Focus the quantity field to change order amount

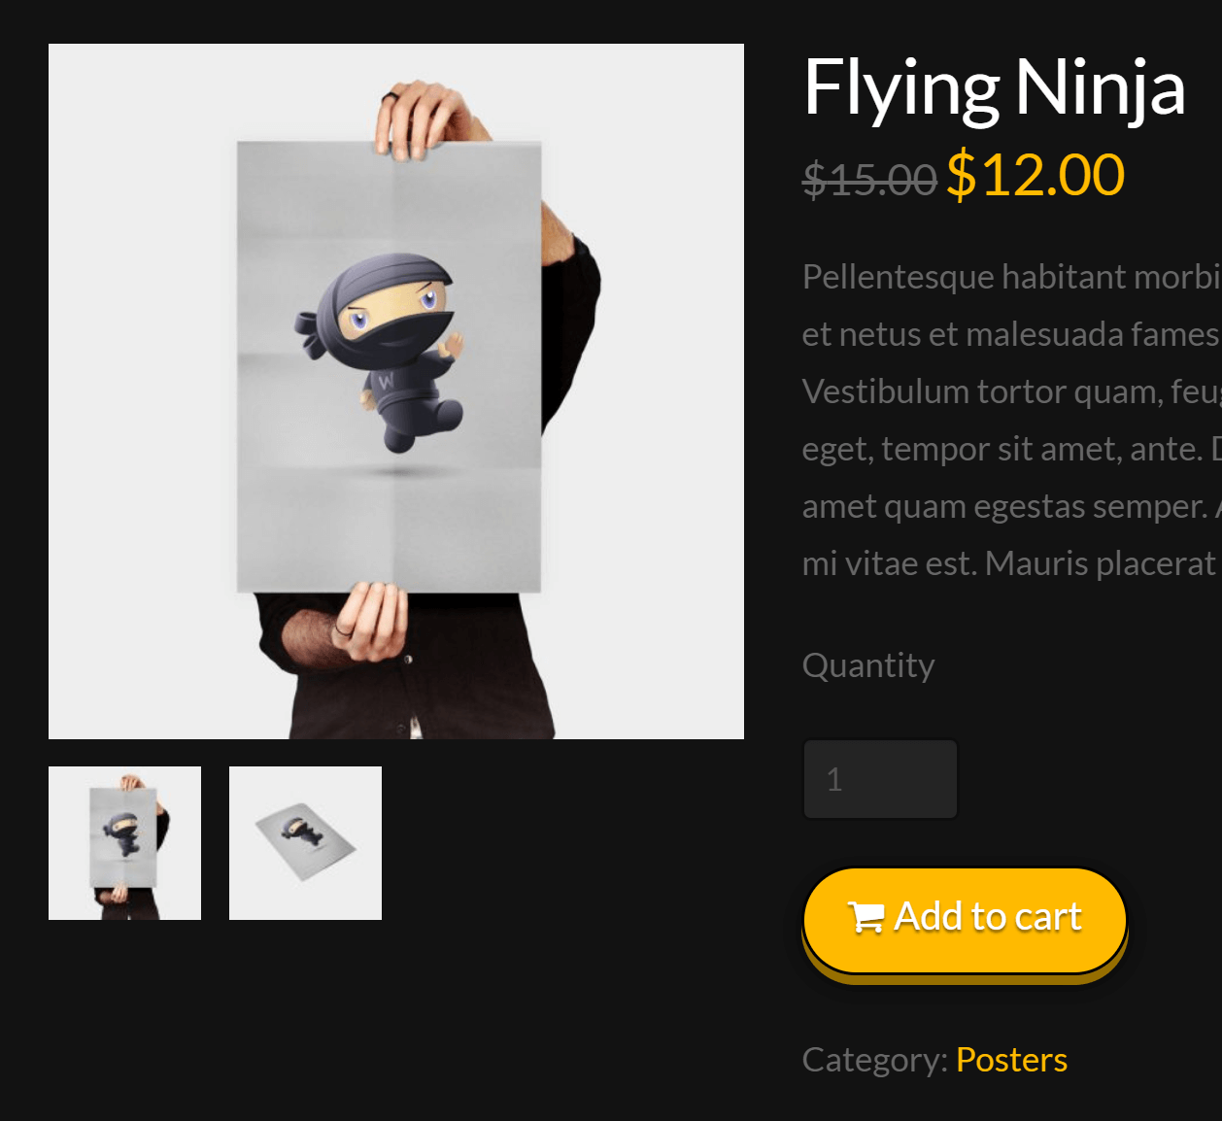click(879, 778)
